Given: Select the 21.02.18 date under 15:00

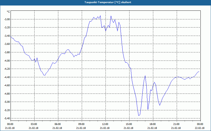Looking at the screenshot, I should 128,128.
